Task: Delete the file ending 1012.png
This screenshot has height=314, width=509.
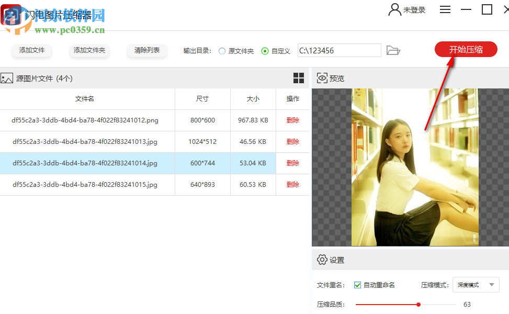Action: tap(292, 120)
